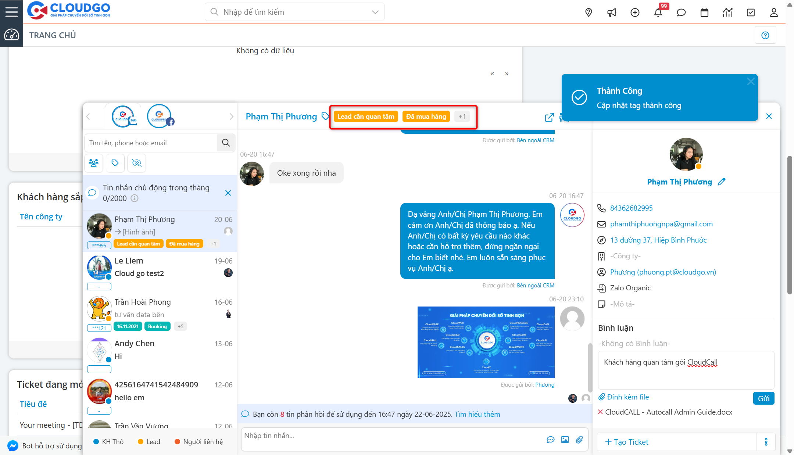794x455 pixels.
Task: Open the hamburger menu
Action: click(11, 11)
